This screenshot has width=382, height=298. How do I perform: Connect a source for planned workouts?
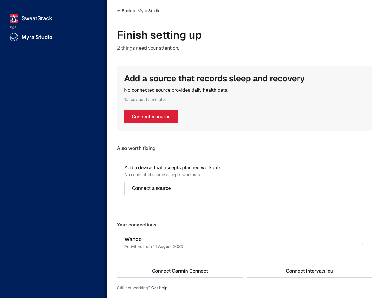(x=151, y=188)
